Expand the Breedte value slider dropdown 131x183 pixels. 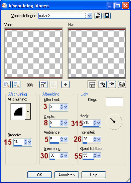(29, 142)
